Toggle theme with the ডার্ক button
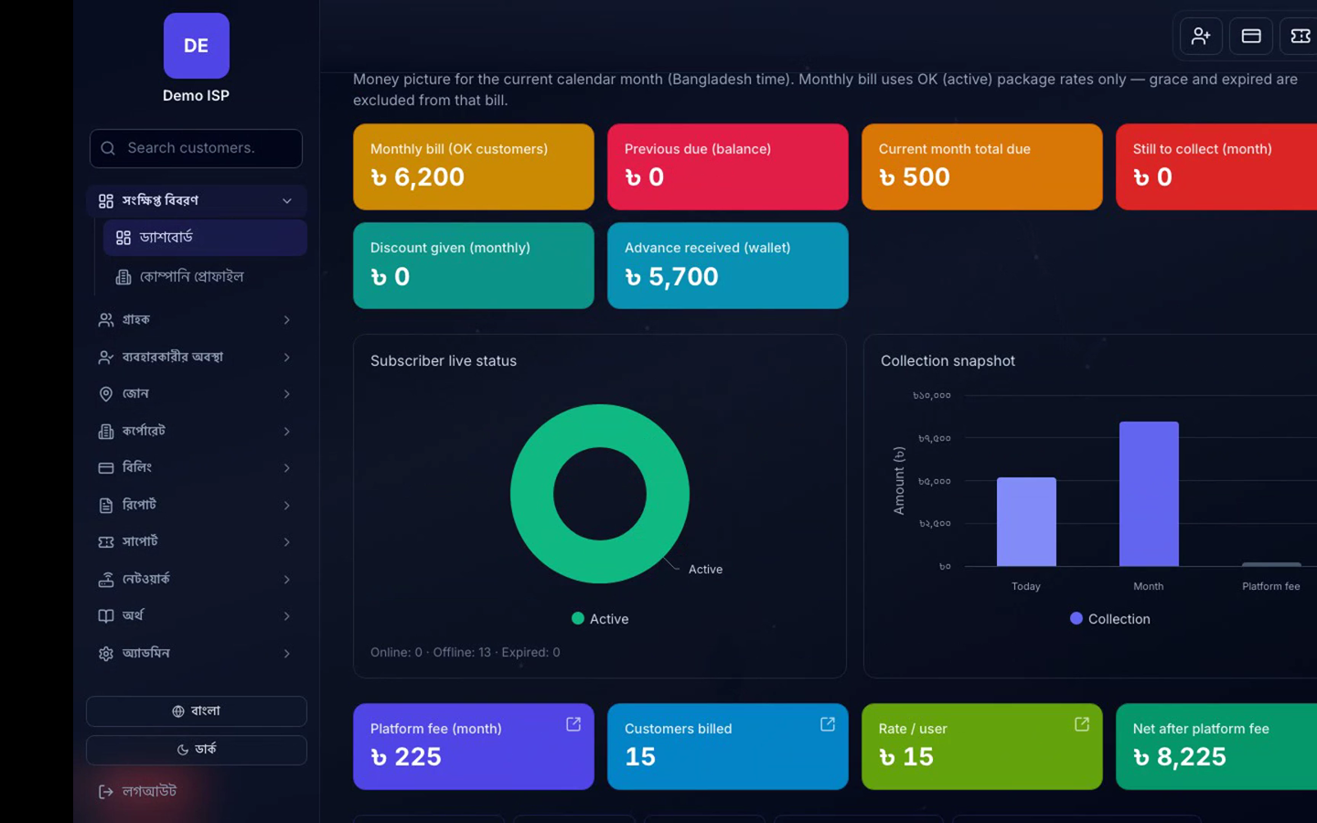Image resolution: width=1317 pixels, height=823 pixels. pos(197,750)
